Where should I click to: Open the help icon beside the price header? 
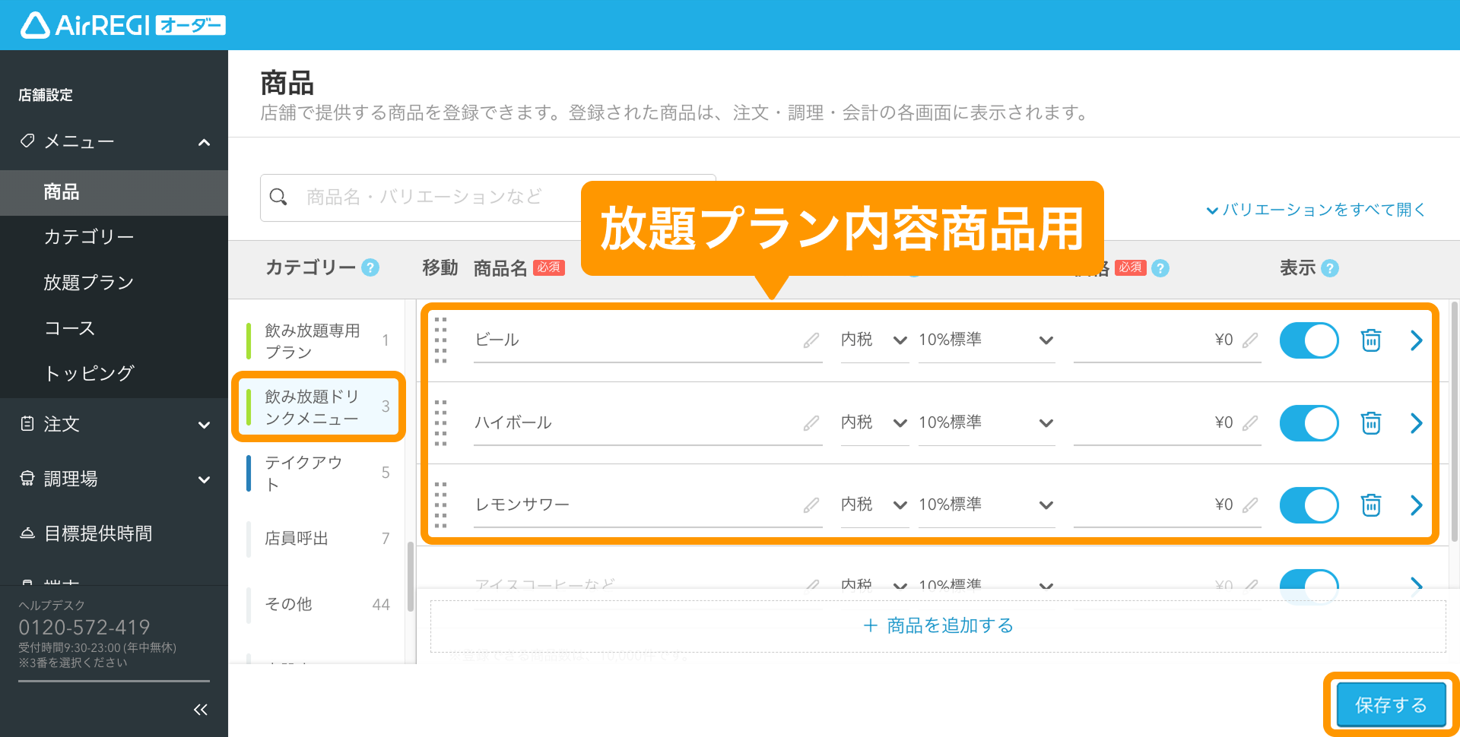1160,268
